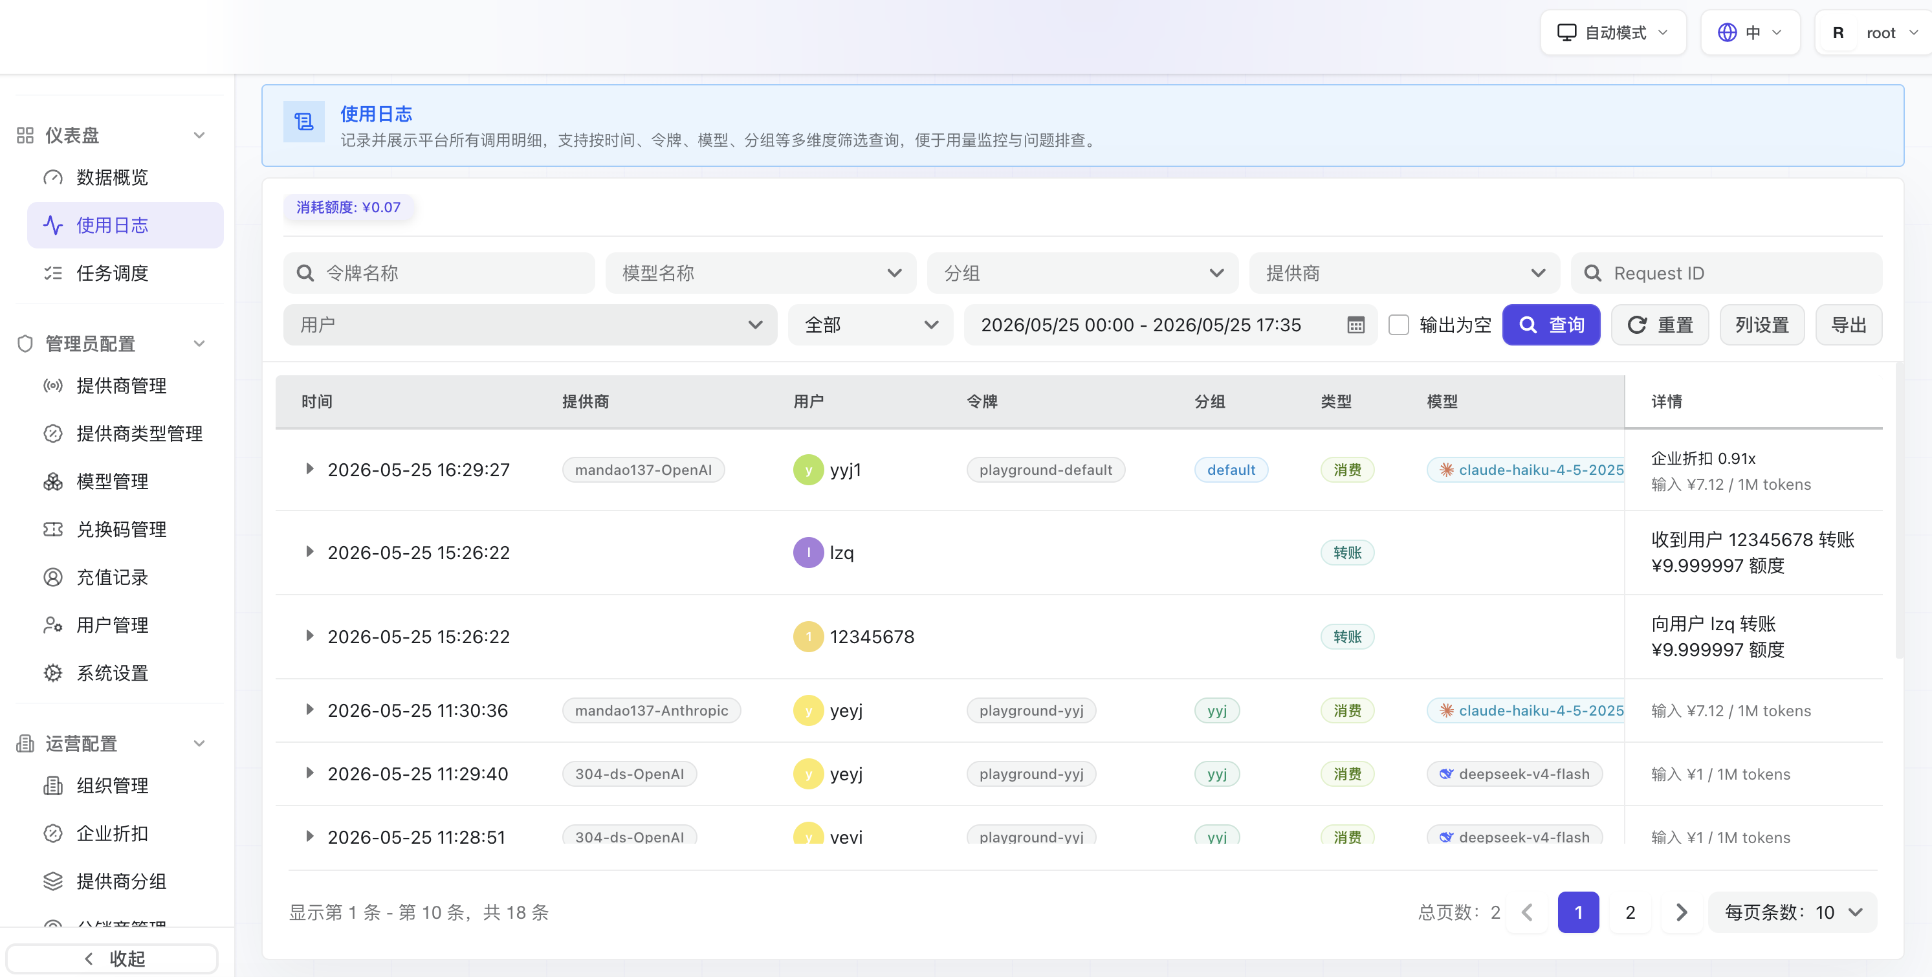This screenshot has height=977, width=1932.
Task: Click the shield icon beside 管理员配置
Action: click(25, 344)
